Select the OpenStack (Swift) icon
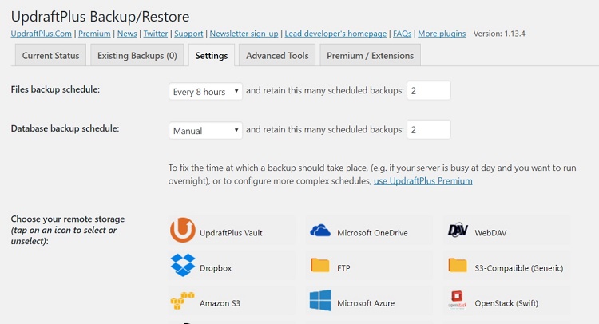Image resolution: width=599 pixels, height=324 pixels. click(x=458, y=300)
